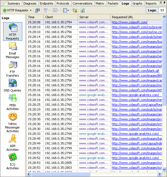Click the padlock toolbar icon

75,10
